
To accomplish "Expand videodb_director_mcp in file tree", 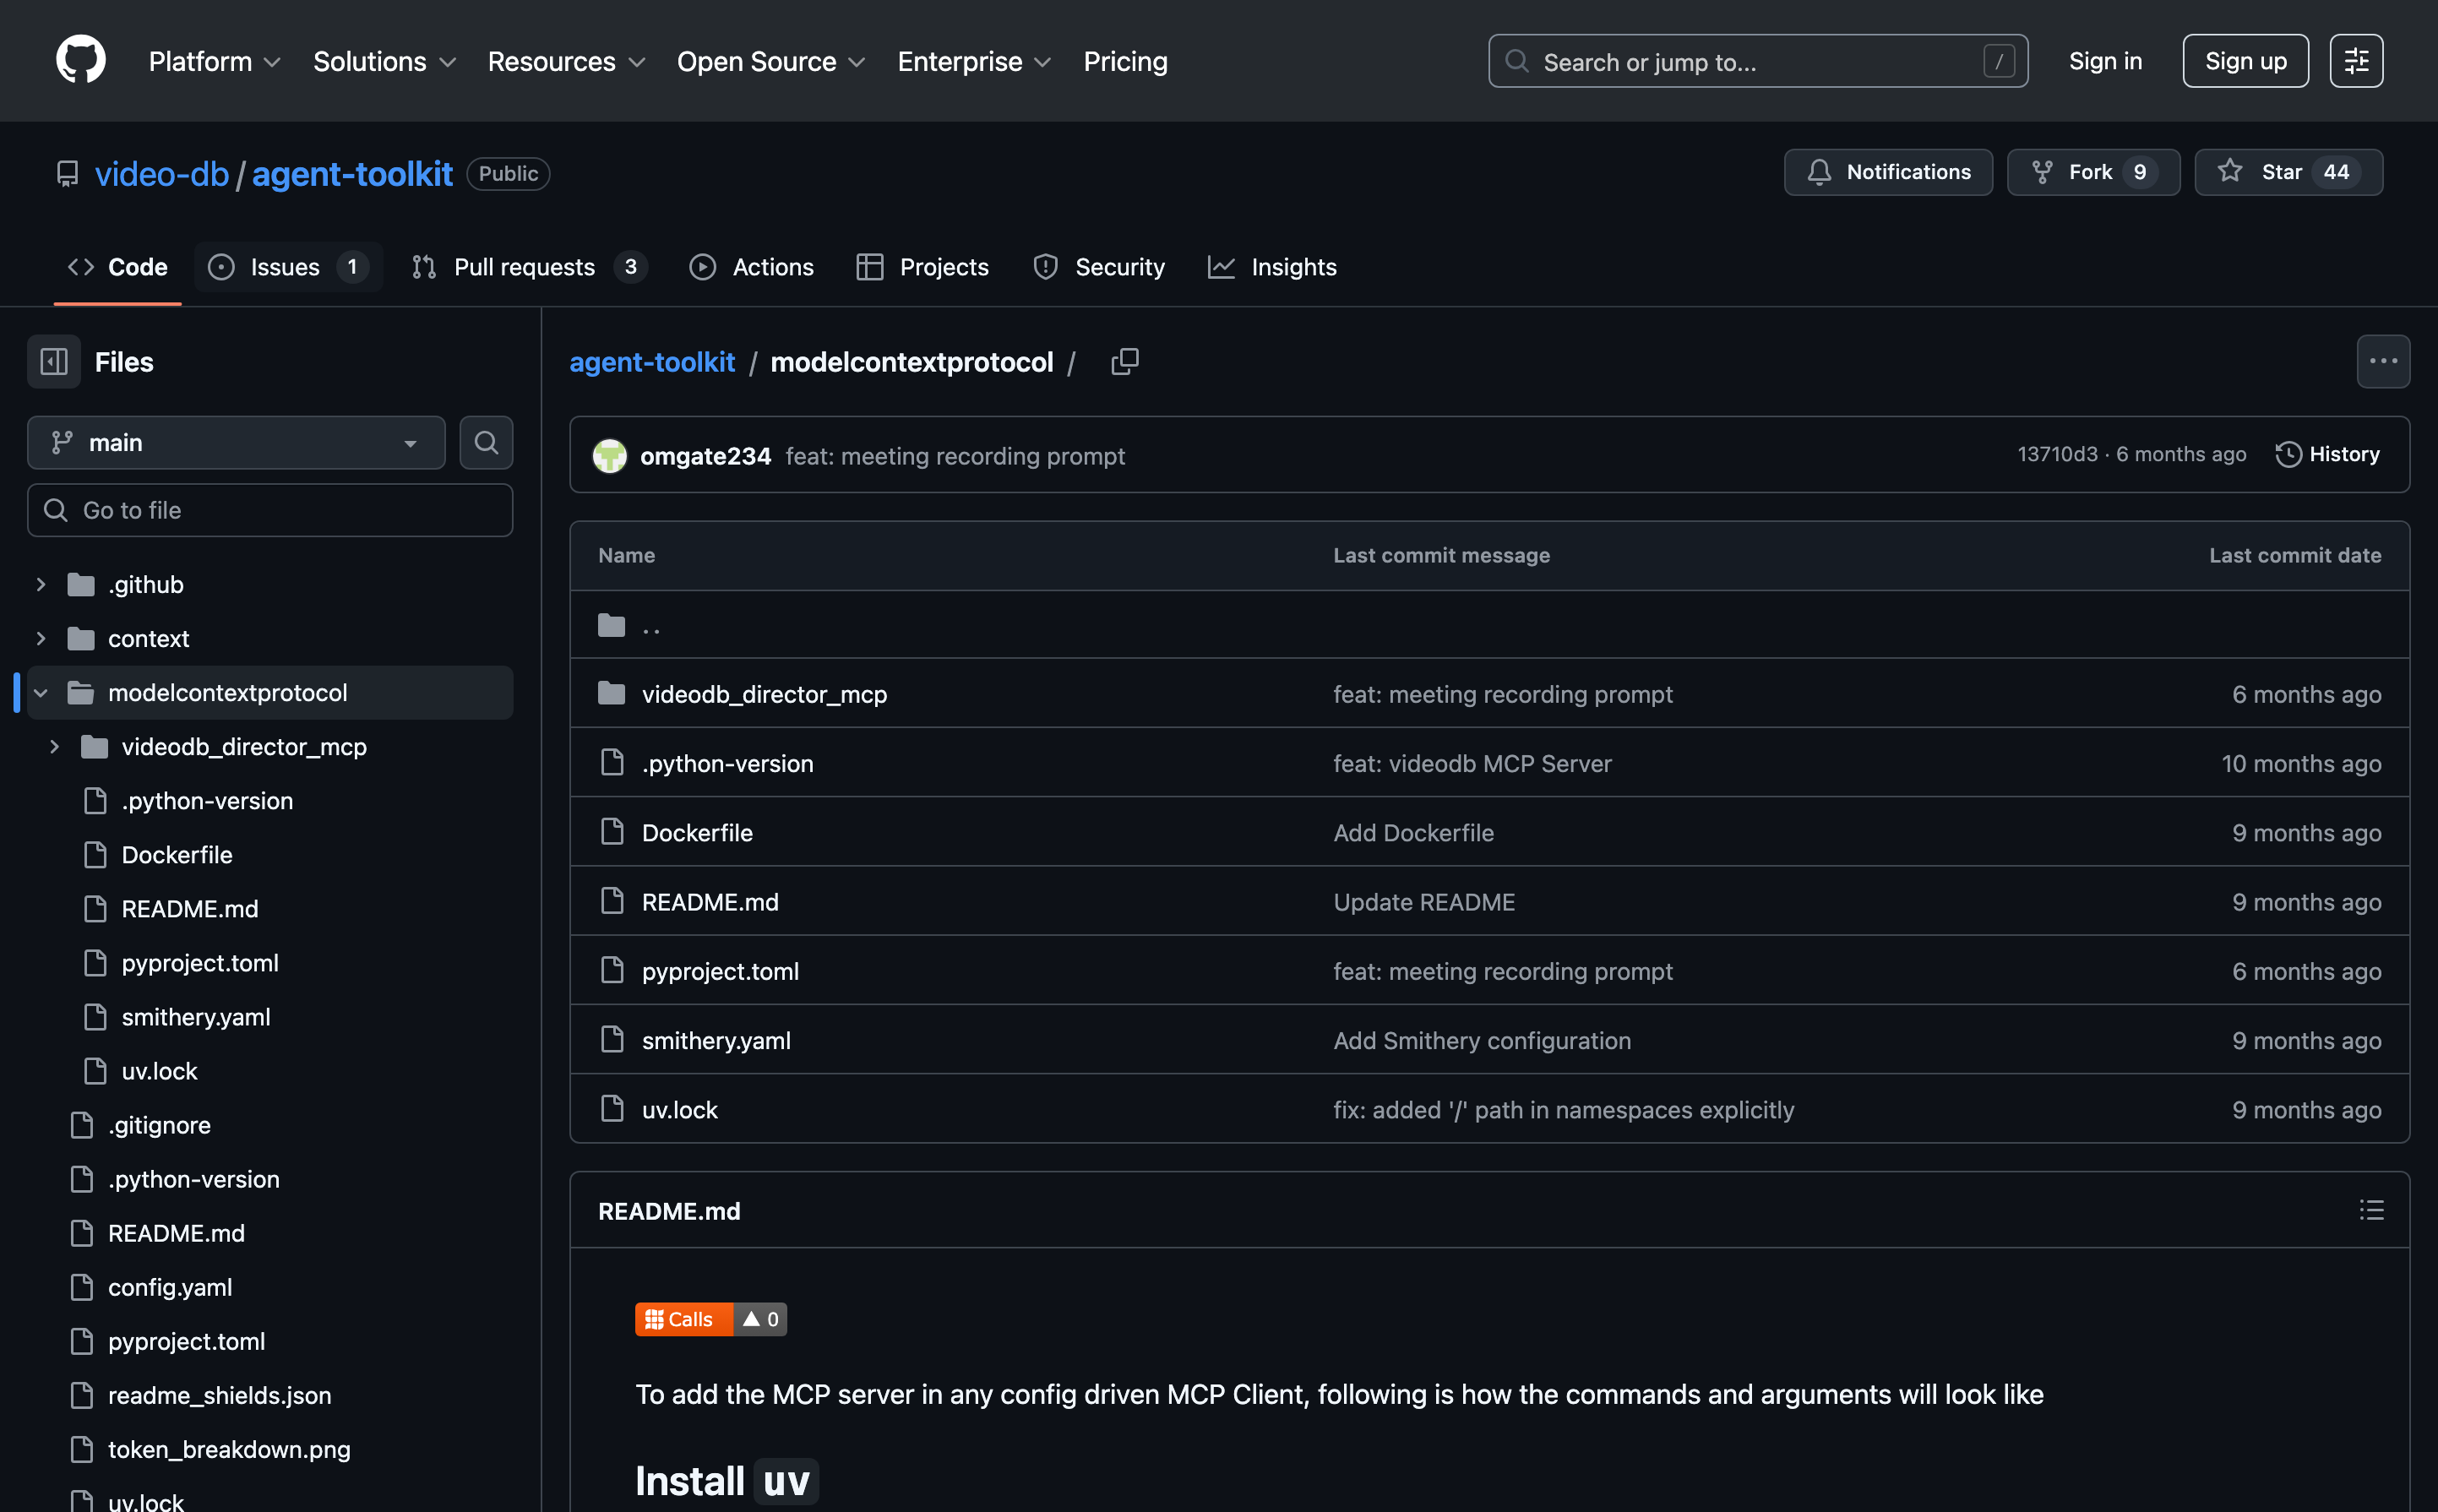I will pyautogui.click(x=55, y=747).
